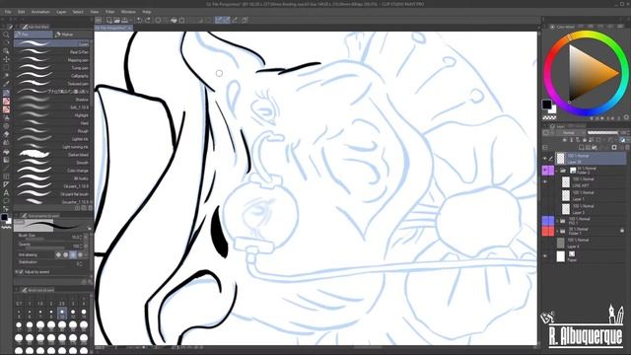The height and width of the screenshot is (355, 631).
Task: Open the Select menu
Action: click(x=78, y=12)
